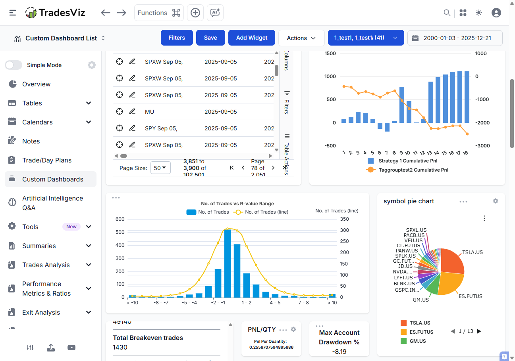This screenshot has width=515, height=361.
Task: Go to Overview in sidebar
Action: pyautogui.click(x=36, y=84)
